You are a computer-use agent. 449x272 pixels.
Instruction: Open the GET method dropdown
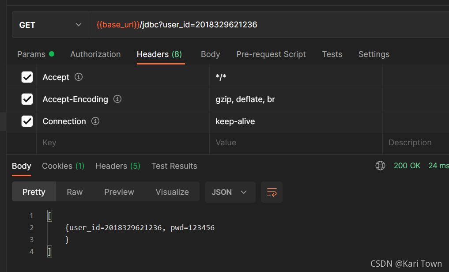point(50,25)
